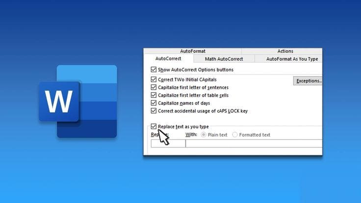Screen dimensions: 361x203
Task: Uncheck Correct accidental usage of cAPS LOCK
Action: [x=154, y=111]
